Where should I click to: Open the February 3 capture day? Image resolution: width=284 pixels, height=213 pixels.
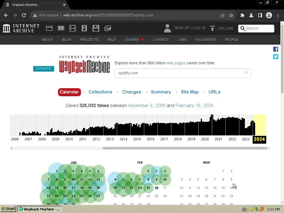[x=165, y=171]
